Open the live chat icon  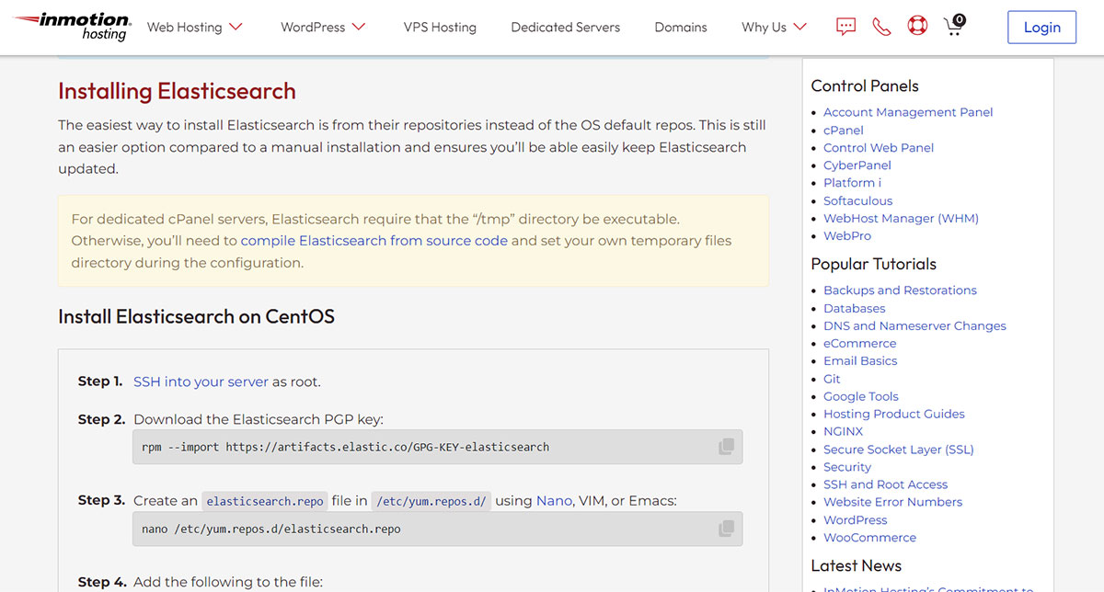point(845,27)
